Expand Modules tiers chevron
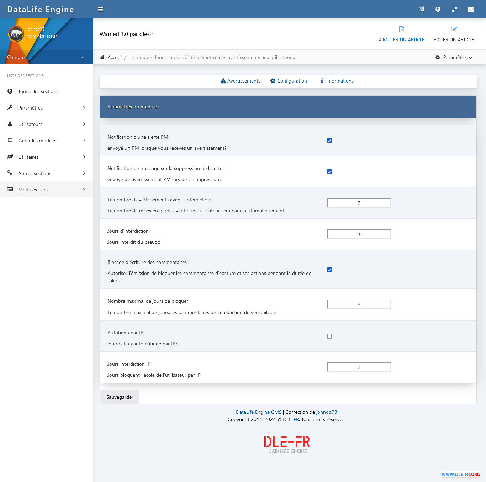 (84, 190)
